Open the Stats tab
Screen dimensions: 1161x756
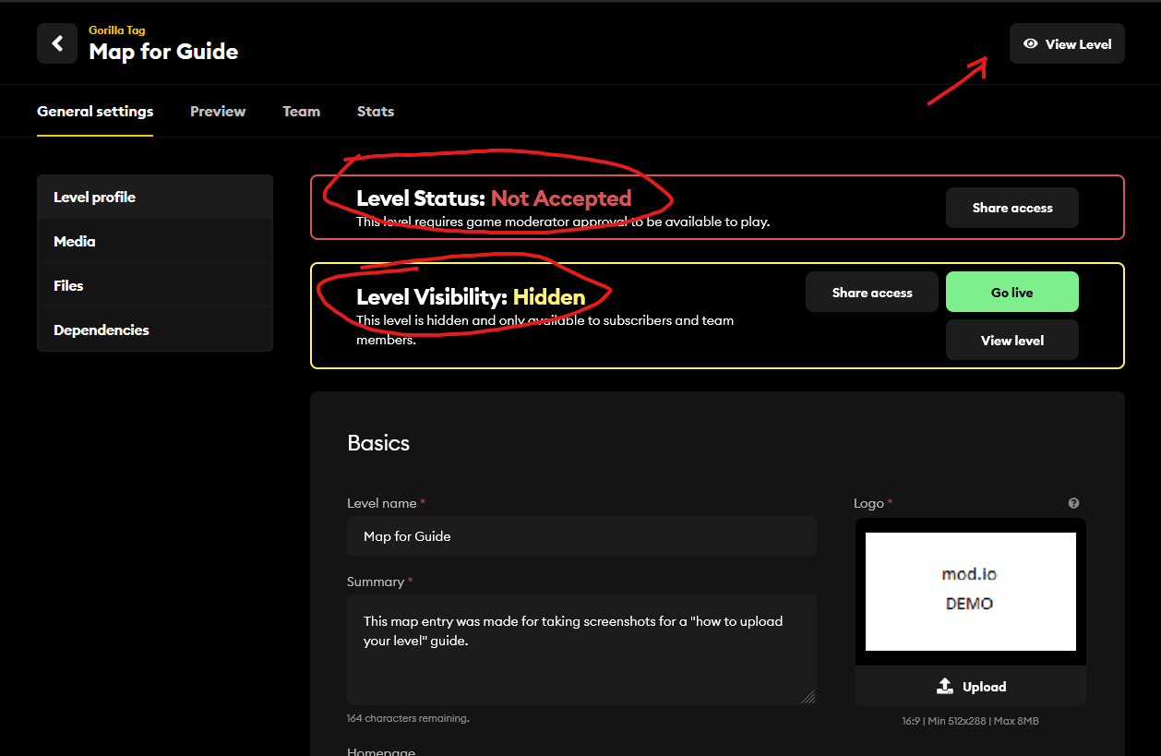coord(375,112)
